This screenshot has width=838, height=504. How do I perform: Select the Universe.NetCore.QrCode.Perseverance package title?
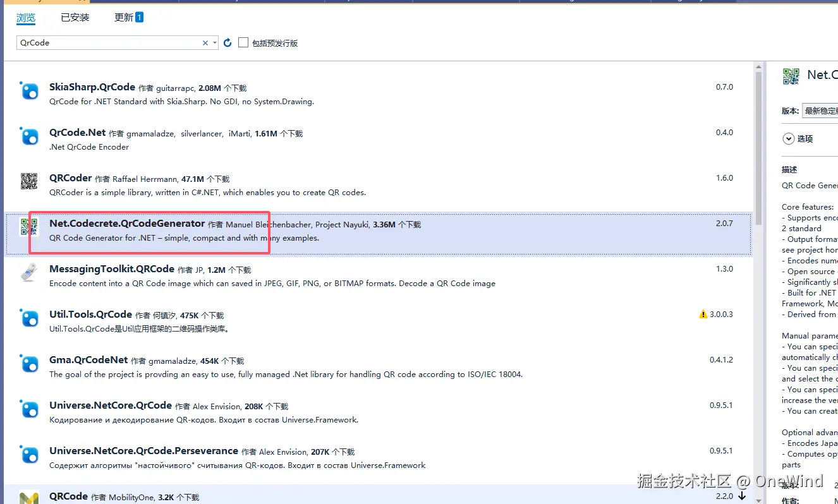click(x=143, y=451)
